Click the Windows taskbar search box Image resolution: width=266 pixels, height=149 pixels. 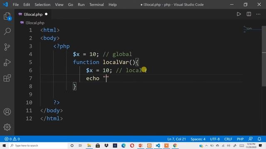(x=38, y=145)
